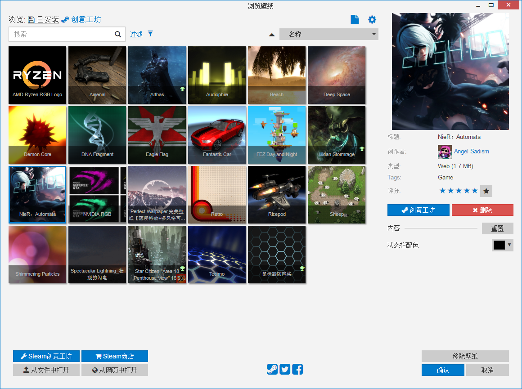This screenshot has height=389, width=522.
Task: Select the Spectacular Lightning wallpaper
Action: tap(97, 255)
